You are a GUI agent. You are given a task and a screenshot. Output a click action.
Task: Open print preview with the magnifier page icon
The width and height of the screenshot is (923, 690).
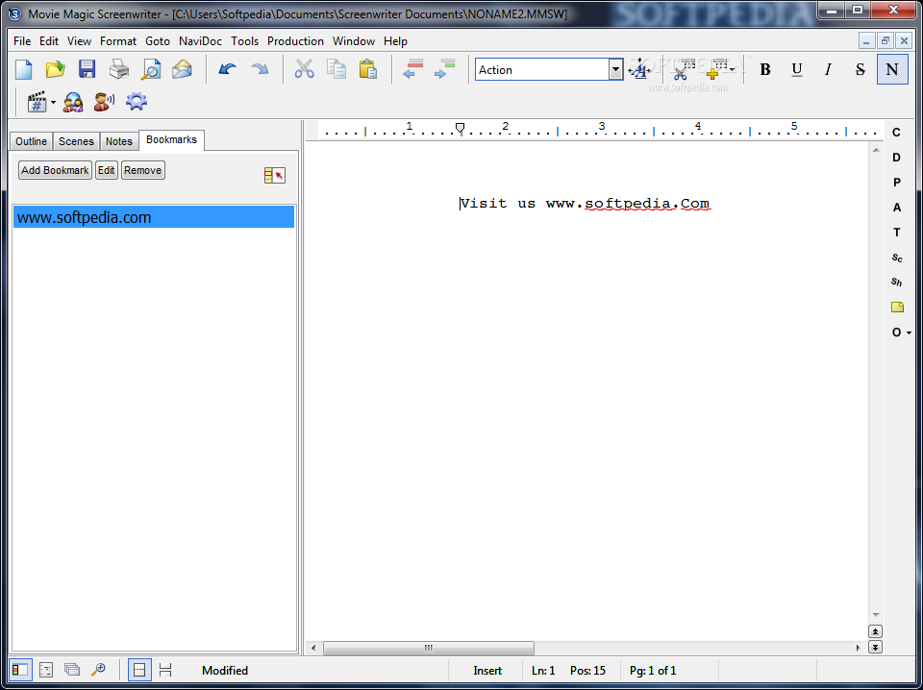pos(151,69)
